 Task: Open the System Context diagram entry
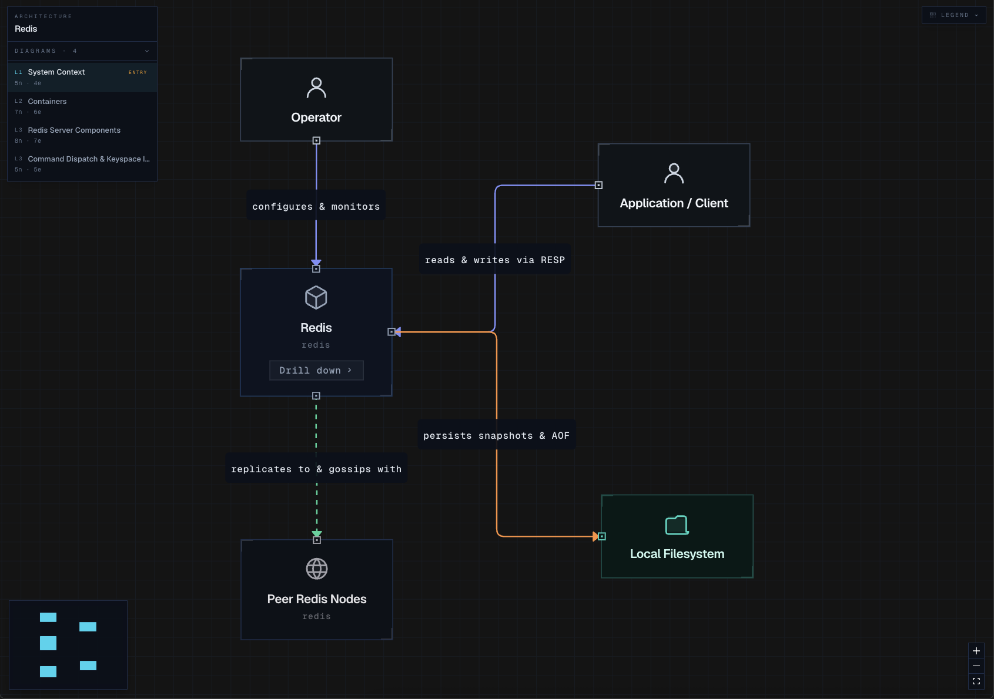pos(82,77)
